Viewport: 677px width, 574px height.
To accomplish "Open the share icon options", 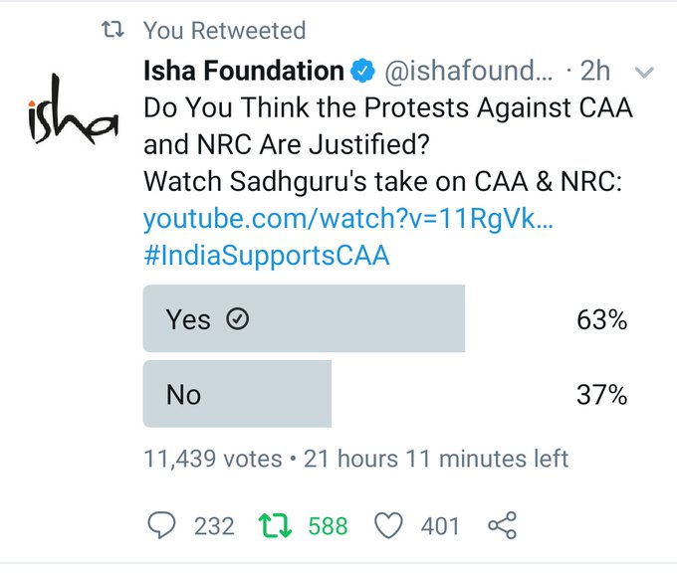I will [501, 525].
